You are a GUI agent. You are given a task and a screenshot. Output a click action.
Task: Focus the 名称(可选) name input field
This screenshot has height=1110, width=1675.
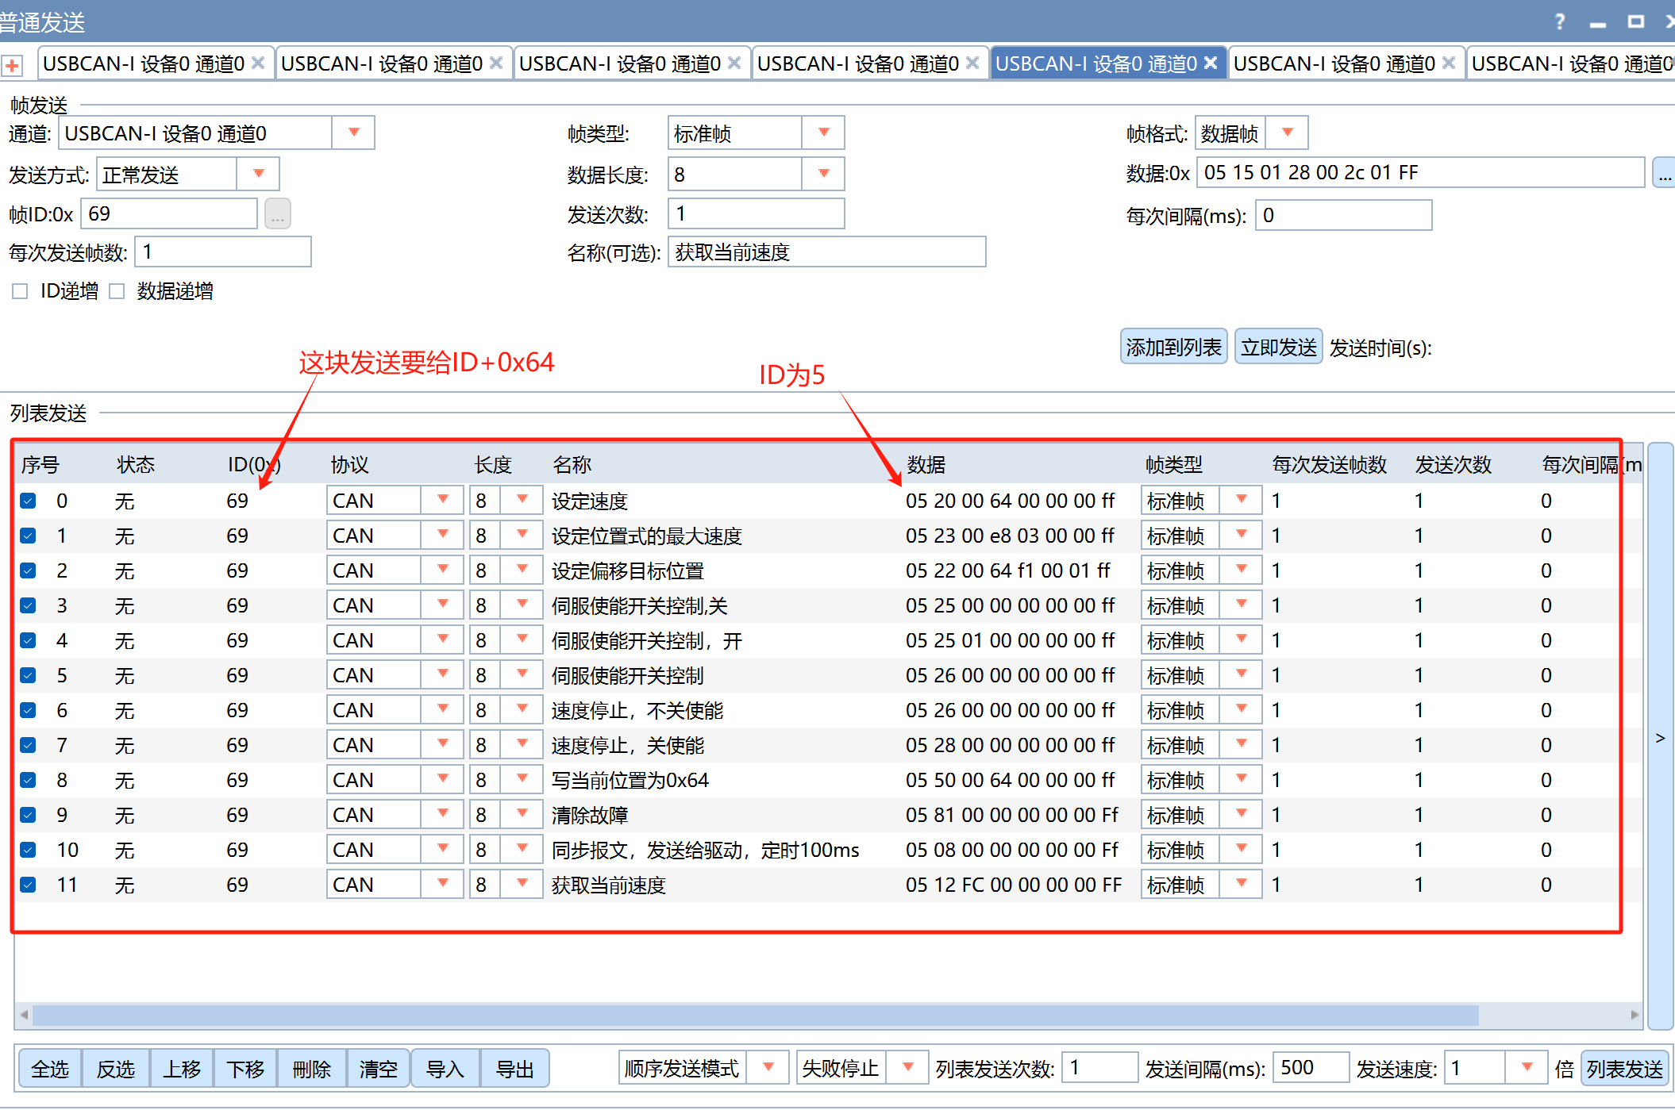click(827, 252)
